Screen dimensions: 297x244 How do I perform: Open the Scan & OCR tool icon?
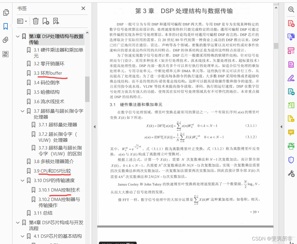[291, 146]
